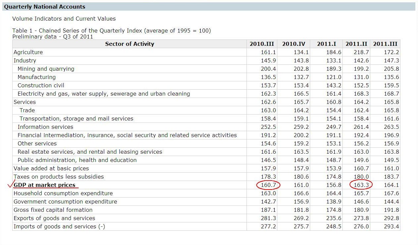Click GDP at market prices 2010.IV value 161.0
This screenshot has width=418, height=245.
pyautogui.click(x=301, y=185)
